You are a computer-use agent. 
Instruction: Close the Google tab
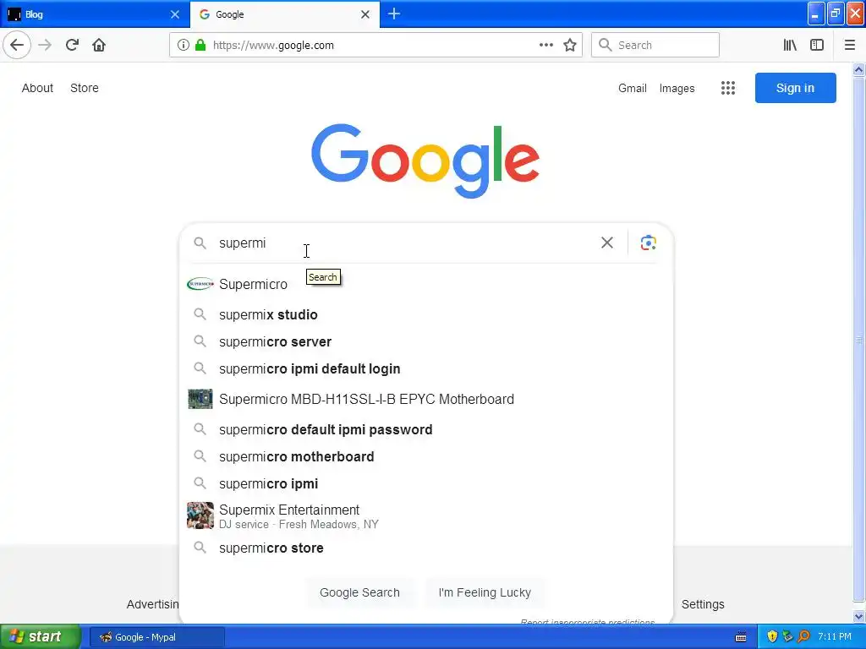click(x=365, y=14)
